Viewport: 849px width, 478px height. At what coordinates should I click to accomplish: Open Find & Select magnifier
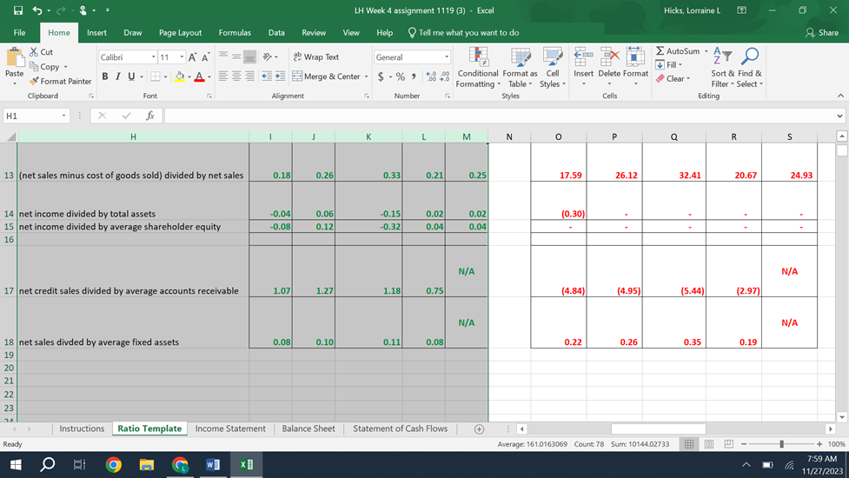pyautogui.click(x=750, y=68)
